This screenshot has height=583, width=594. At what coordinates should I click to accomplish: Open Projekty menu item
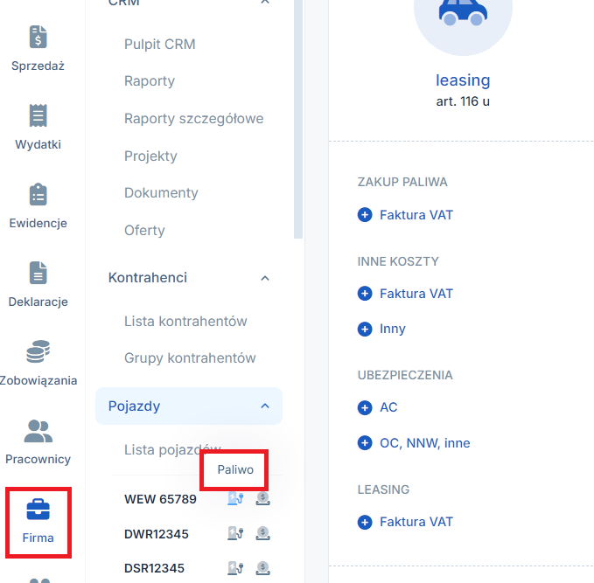point(150,156)
